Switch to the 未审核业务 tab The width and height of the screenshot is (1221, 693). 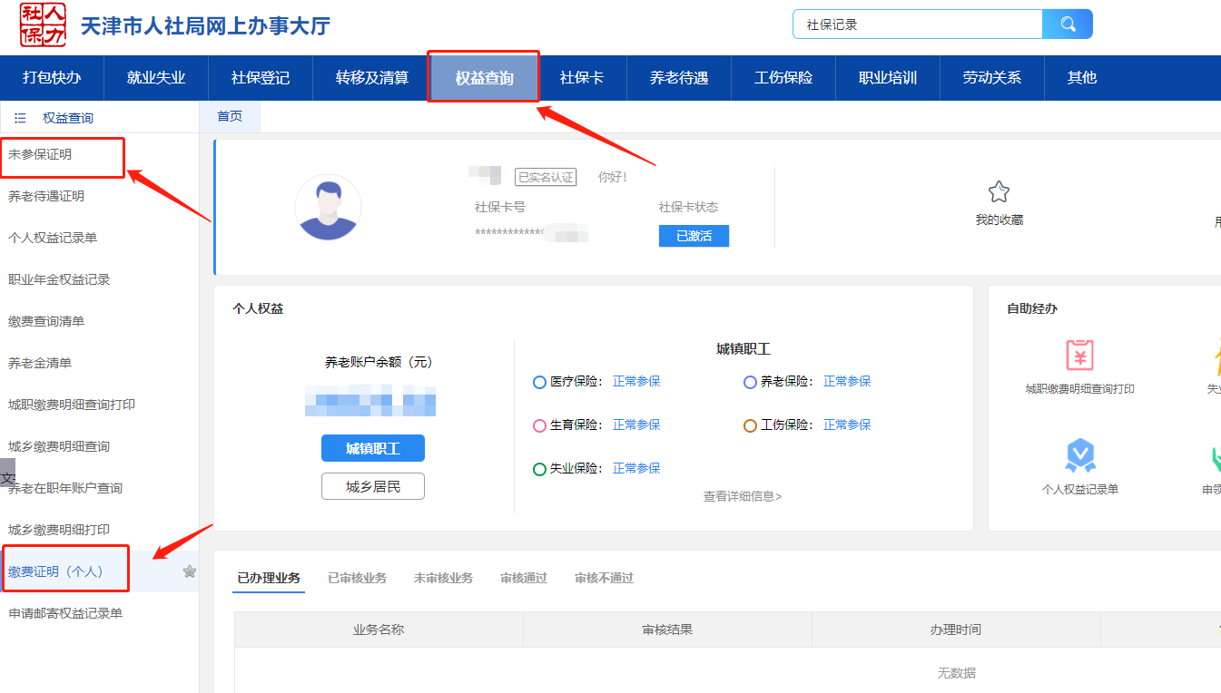point(443,578)
